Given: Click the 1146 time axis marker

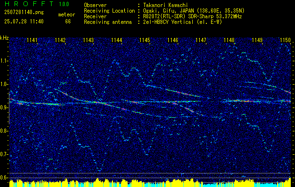Looking at the screenshot, I should coord(173,40).
